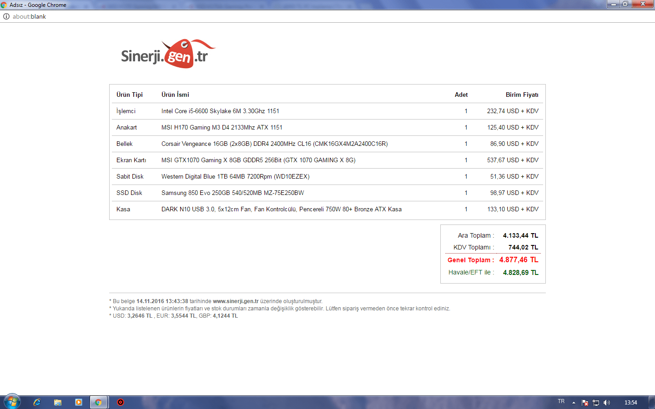This screenshot has height=409, width=655.
Task: Click price '232,74 USD + KDV'
Action: tap(513, 111)
